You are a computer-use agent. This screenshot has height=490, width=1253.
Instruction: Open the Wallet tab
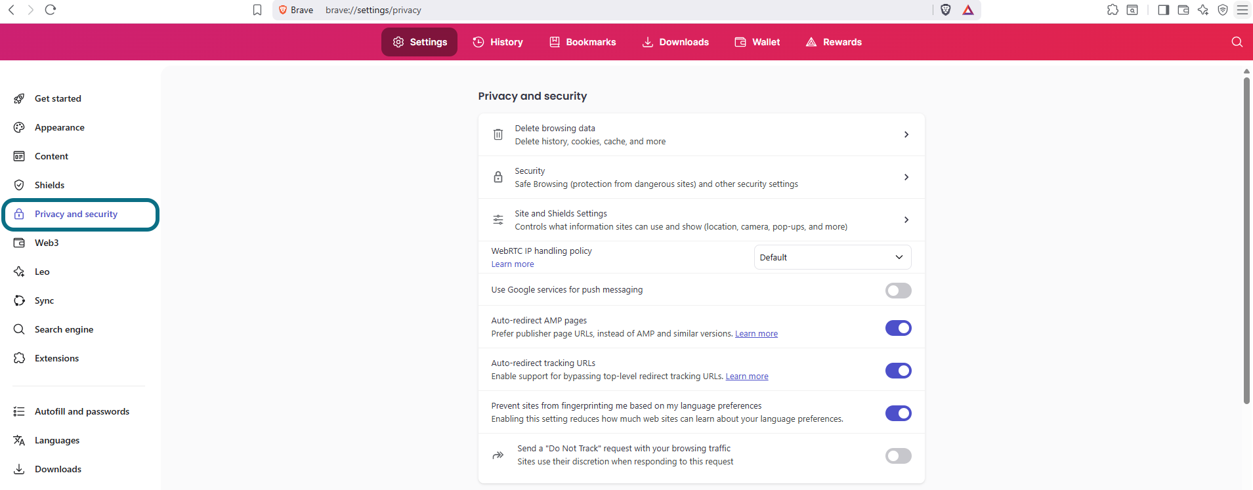pos(757,42)
